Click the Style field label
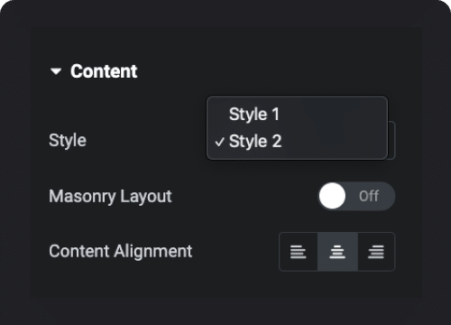Image resolution: width=451 pixels, height=325 pixels. point(68,141)
